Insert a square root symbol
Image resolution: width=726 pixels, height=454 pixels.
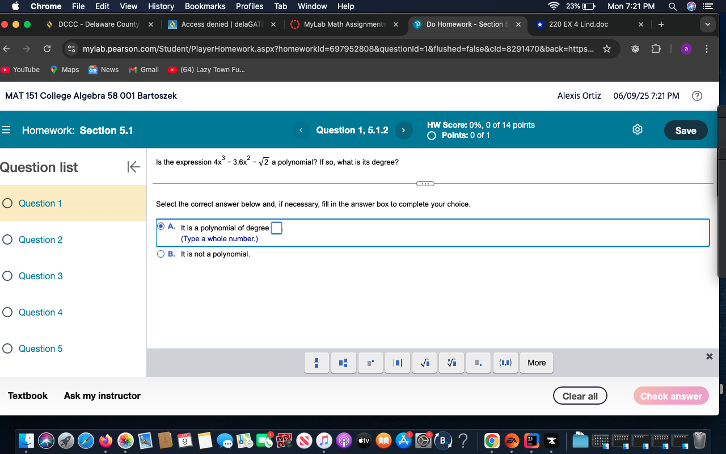424,363
